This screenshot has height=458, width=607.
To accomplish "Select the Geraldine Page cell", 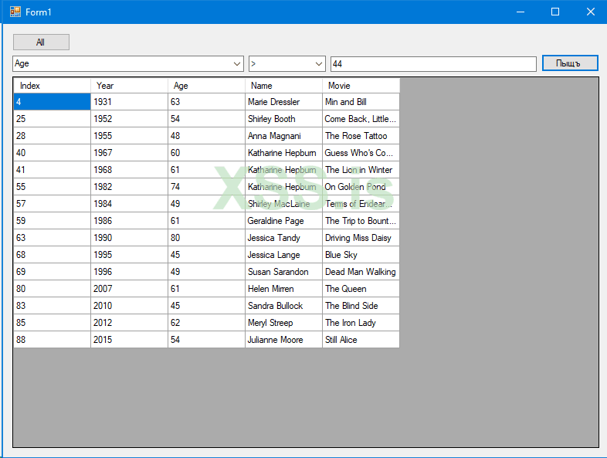I will [x=283, y=221].
